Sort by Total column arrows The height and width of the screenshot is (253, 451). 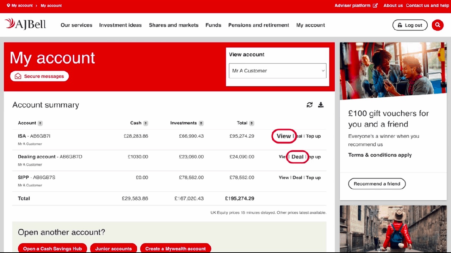click(x=252, y=123)
